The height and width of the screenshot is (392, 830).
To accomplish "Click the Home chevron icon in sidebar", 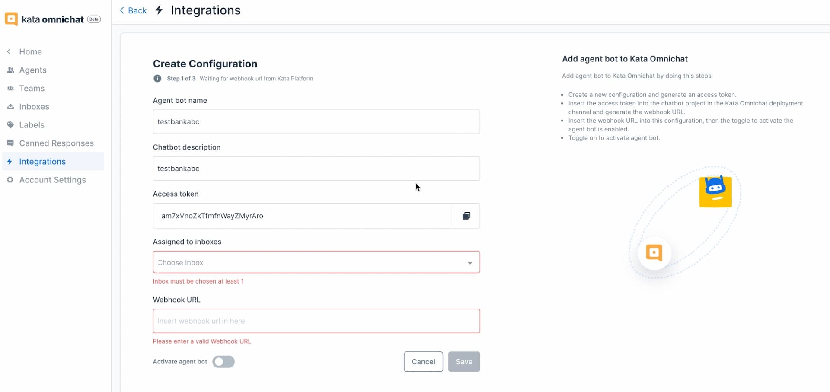I will pos(9,51).
